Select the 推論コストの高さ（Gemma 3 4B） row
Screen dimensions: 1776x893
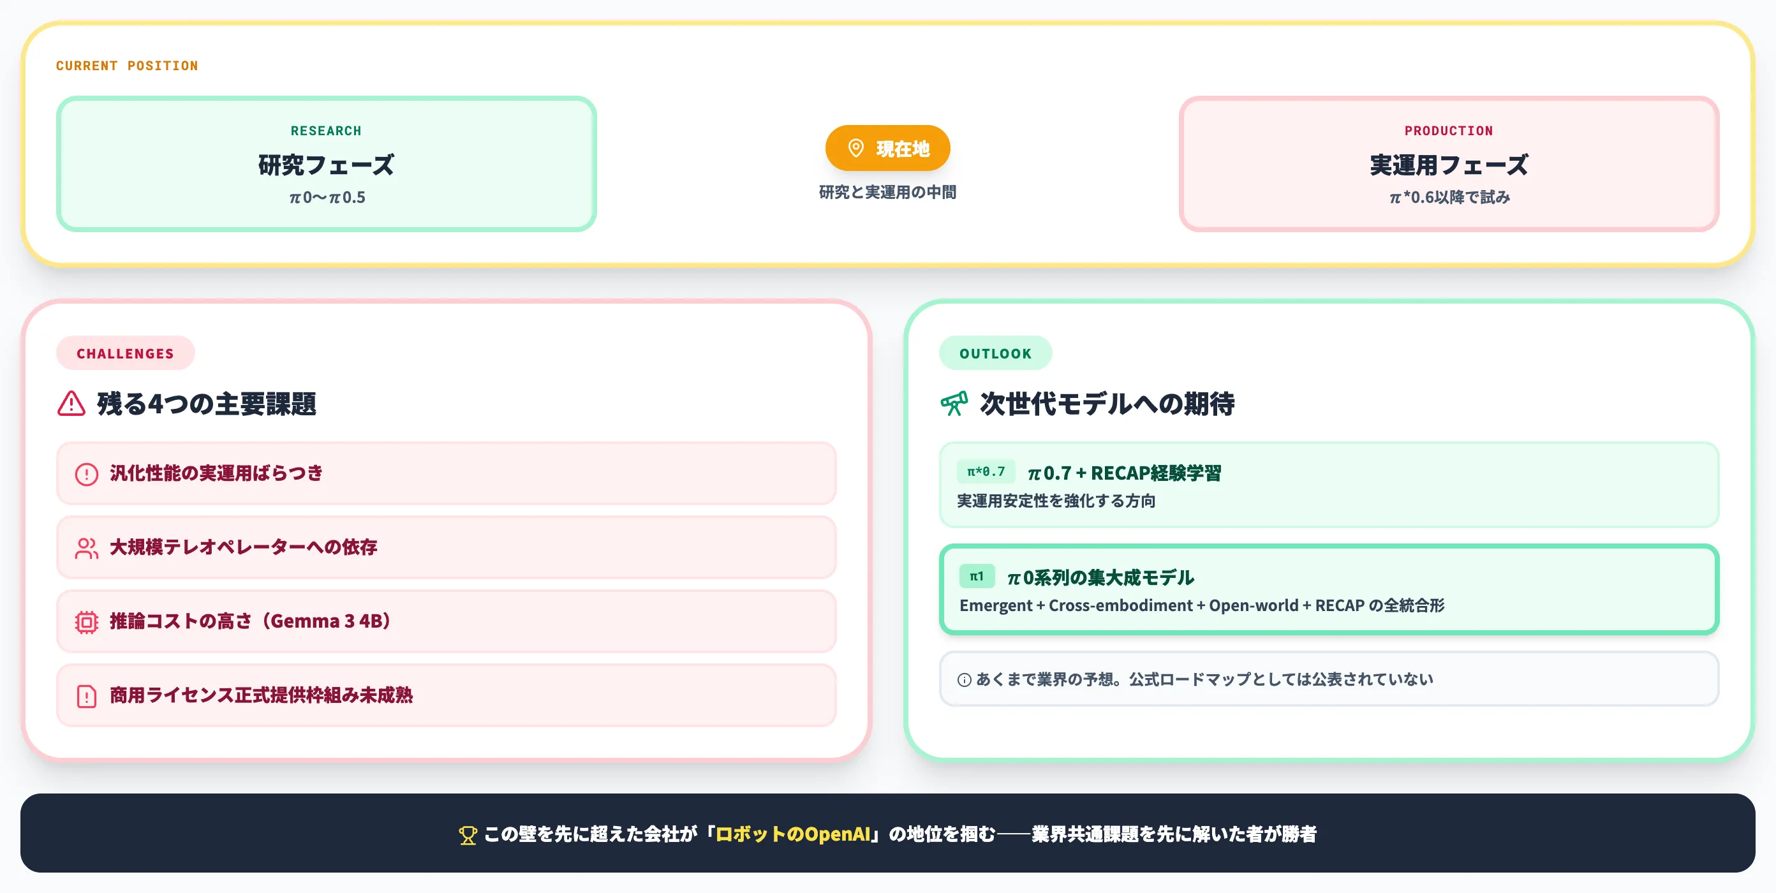(446, 621)
